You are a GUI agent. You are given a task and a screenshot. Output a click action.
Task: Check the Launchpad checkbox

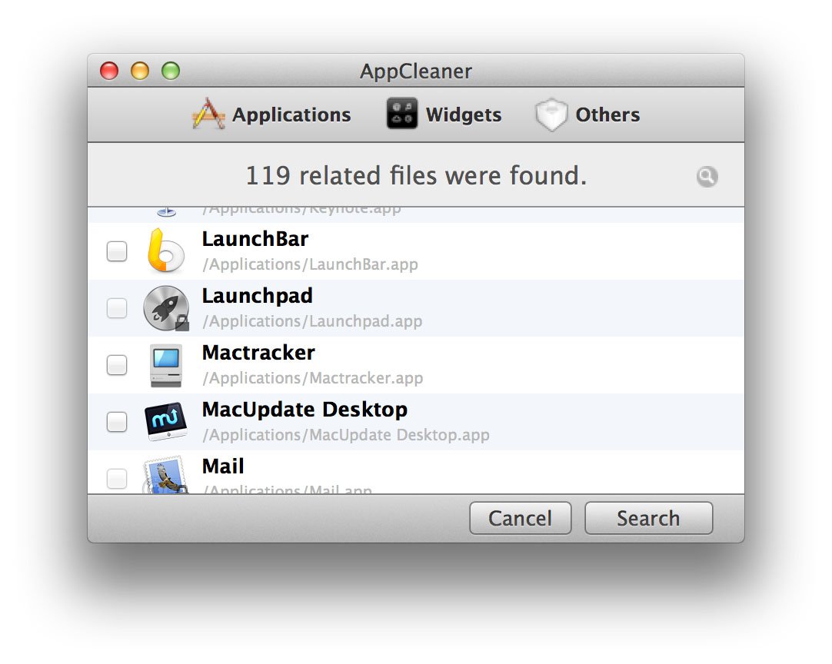(x=117, y=308)
